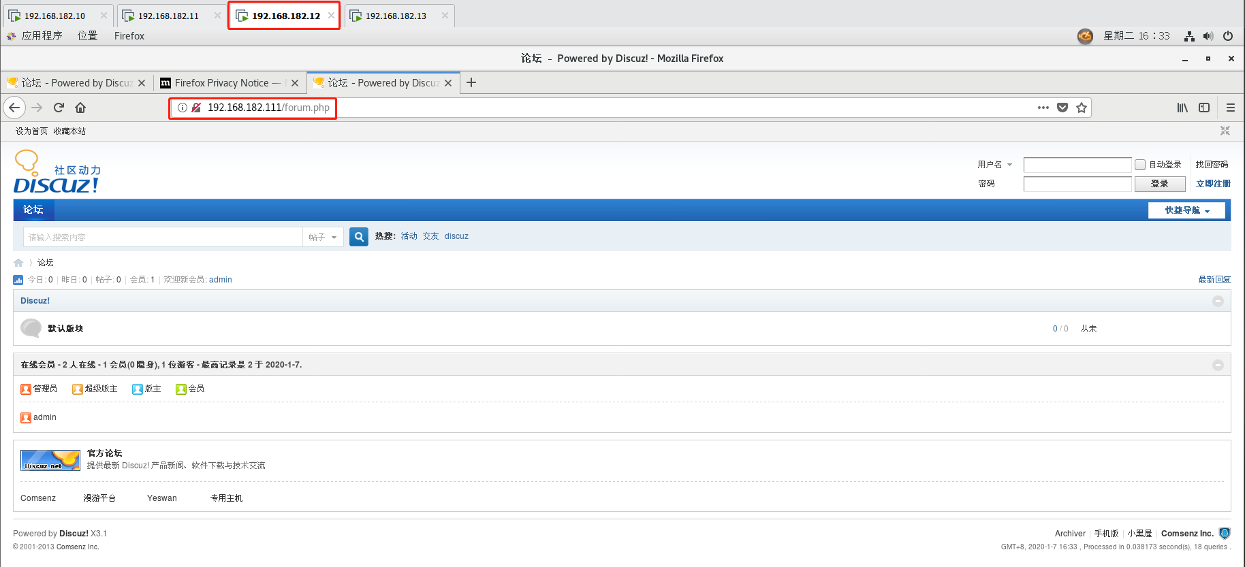Reload the current forum page
The width and height of the screenshot is (1245, 567).
[59, 108]
